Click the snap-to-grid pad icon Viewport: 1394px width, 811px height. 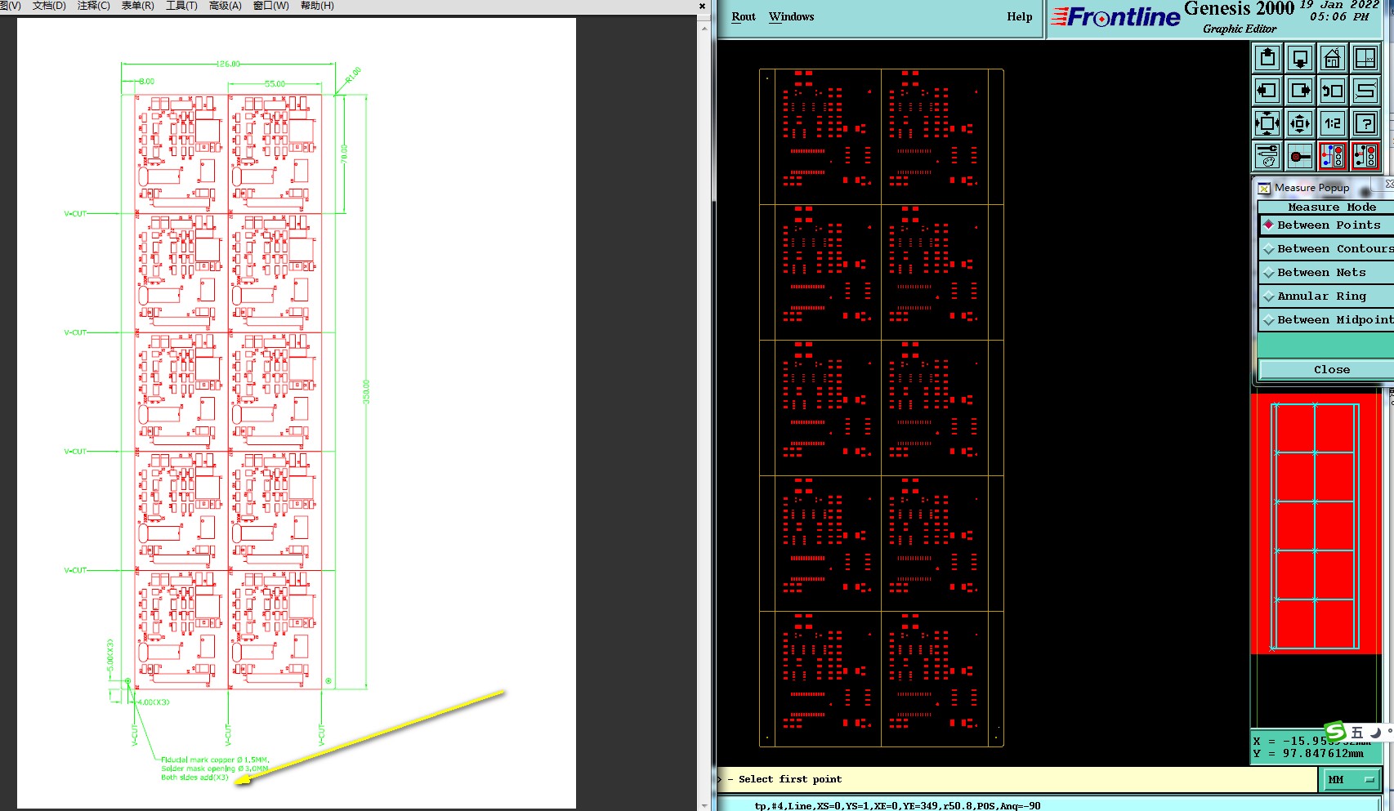(1300, 156)
